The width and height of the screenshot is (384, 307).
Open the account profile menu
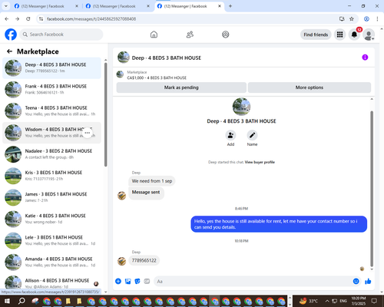pos(369,35)
